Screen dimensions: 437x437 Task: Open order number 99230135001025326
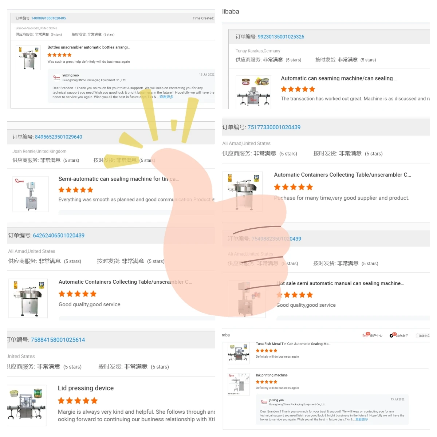281,37
